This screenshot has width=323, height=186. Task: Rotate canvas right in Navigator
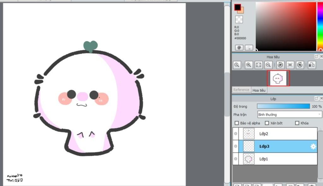tap(300, 65)
